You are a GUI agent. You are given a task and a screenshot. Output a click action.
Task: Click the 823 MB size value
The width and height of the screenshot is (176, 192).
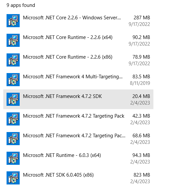coord(142,175)
